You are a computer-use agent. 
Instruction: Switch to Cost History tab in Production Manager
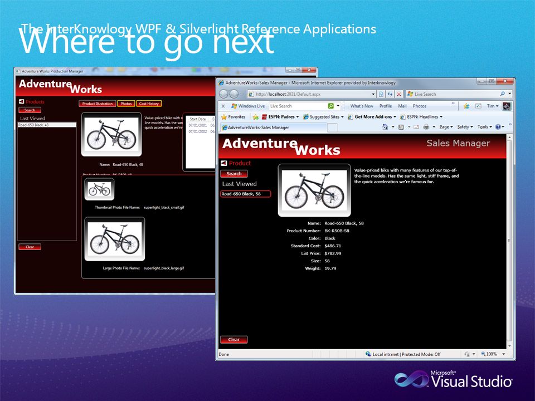point(149,104)
